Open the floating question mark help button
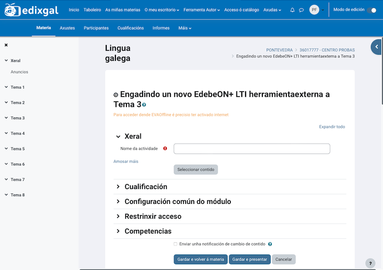The height and width of the screenshot is (270, 383). [370, 263]
